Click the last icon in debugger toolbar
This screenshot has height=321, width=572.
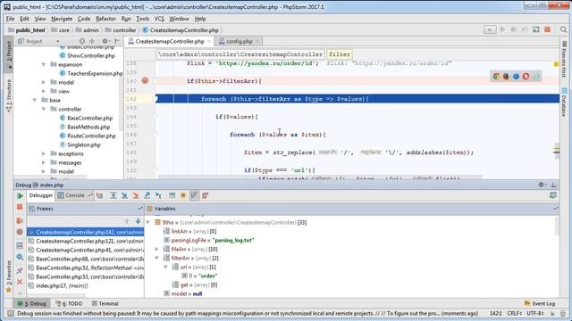(206, 195)
